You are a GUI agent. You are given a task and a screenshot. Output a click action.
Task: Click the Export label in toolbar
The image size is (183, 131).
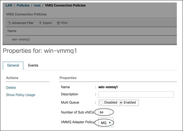[x=47, y=23]
